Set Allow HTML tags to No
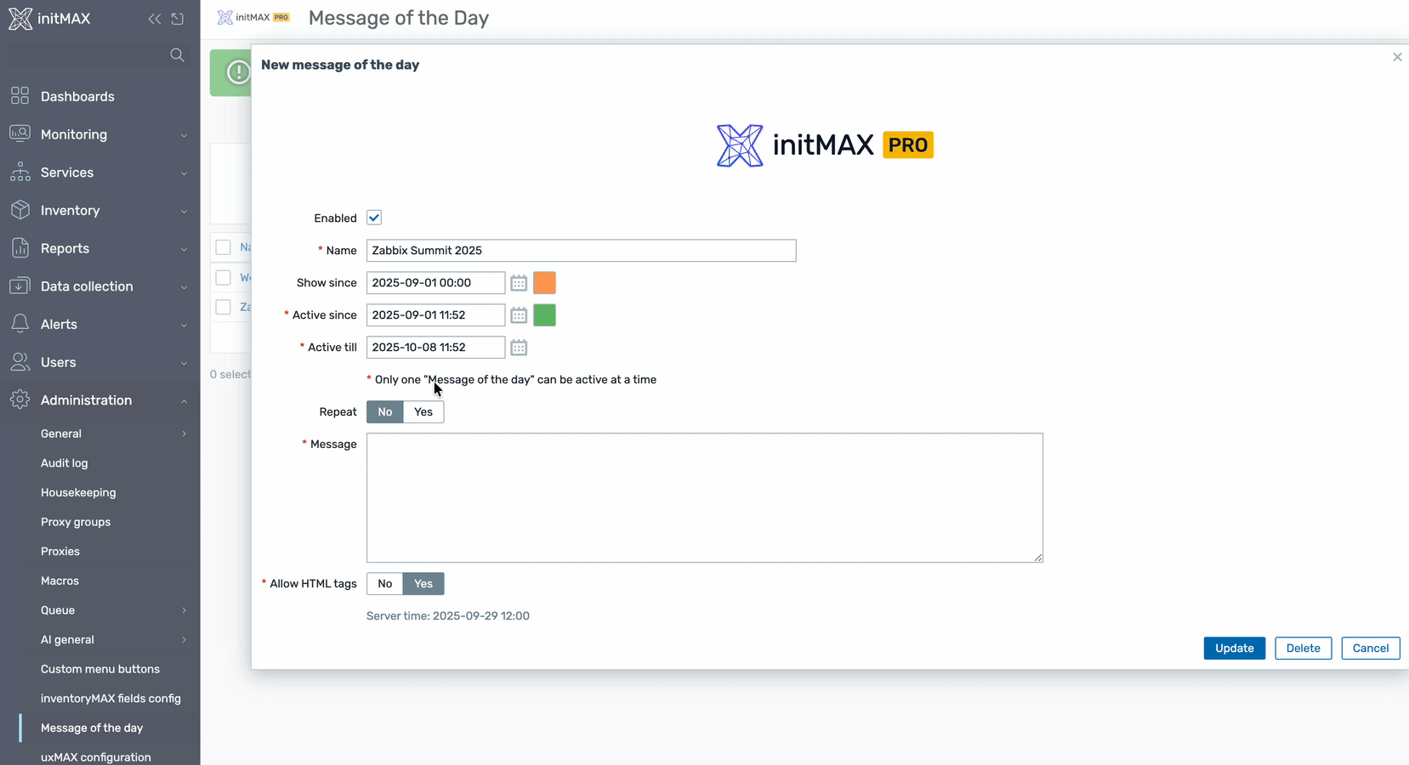This screenshot has width=1409, height=765. [384, 584]
